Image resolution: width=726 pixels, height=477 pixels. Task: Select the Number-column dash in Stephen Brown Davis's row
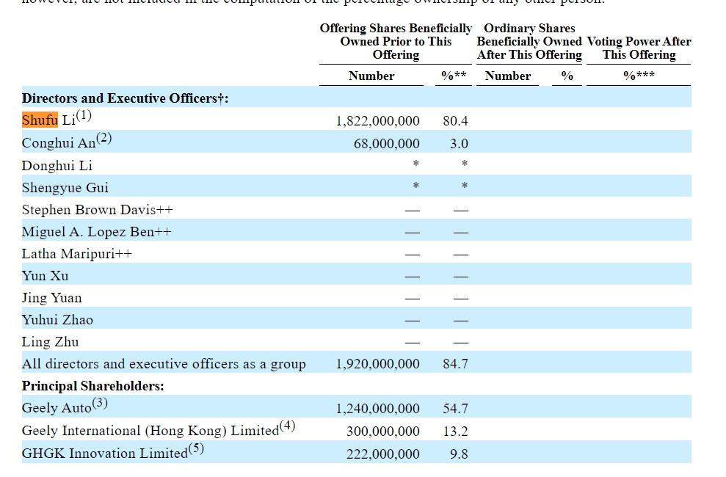tap(412, 211)
